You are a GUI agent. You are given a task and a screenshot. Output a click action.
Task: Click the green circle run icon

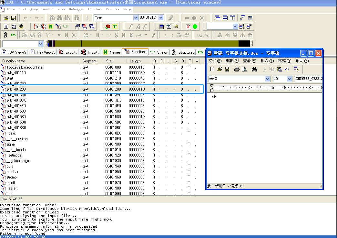195,27
